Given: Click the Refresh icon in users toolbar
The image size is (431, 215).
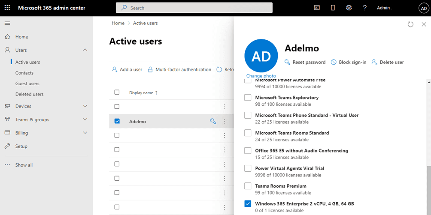Looking at the screenshot, I should point(219,69).
